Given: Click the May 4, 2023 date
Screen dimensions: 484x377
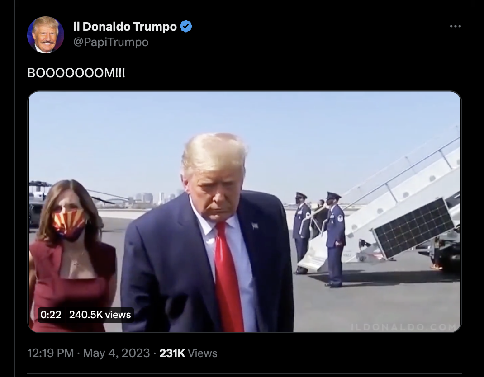Looking at the screenshot, I should coord(116,353).
